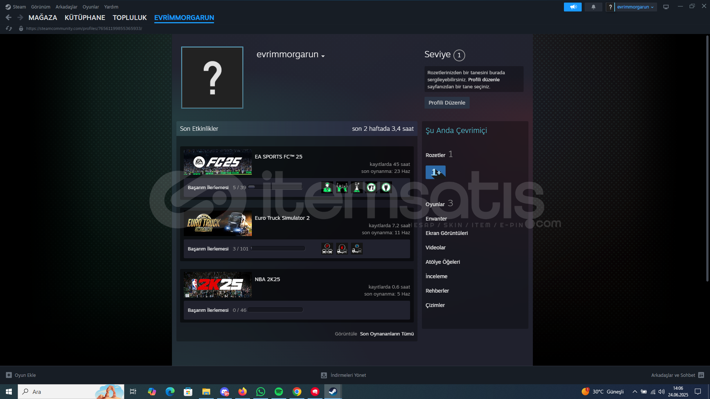
Task: Click the profile avatar question mark image
Action: coord(212,78)
